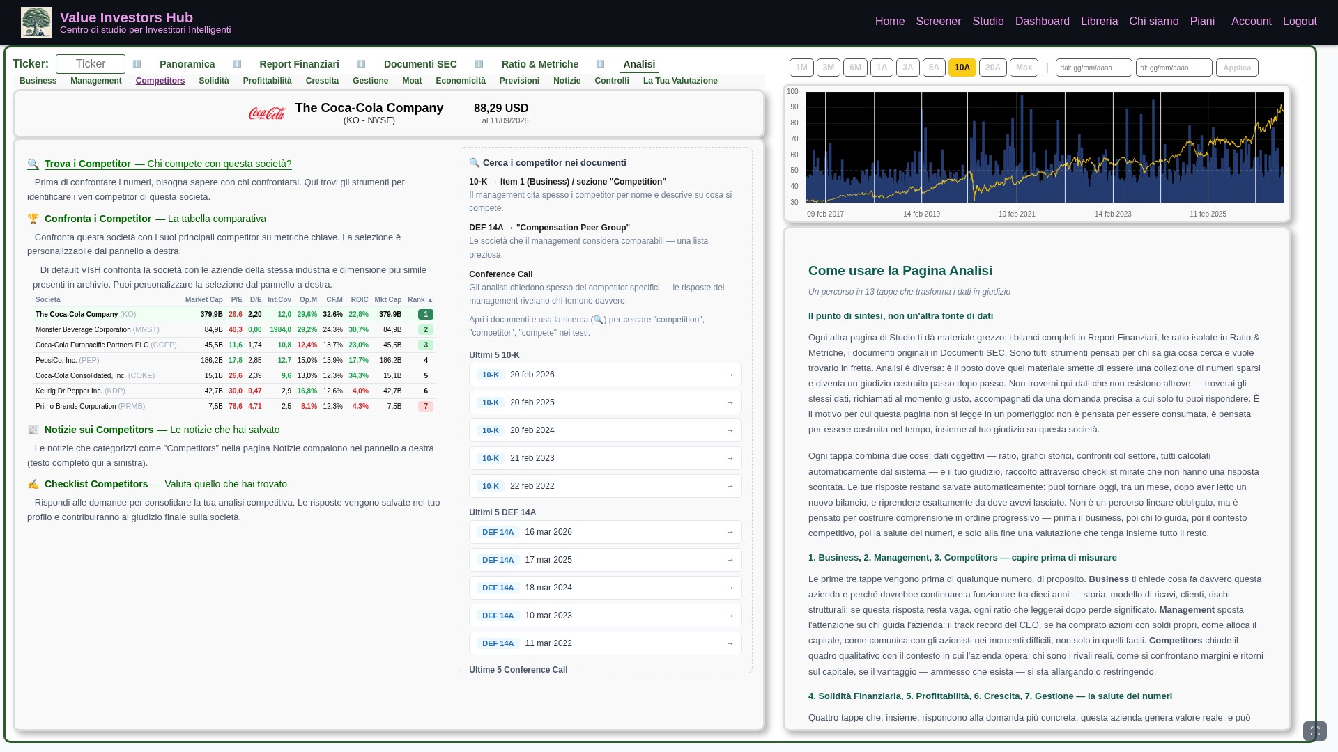Click the arrow on DEF 14A 18 mar 2024
The image size is (1338, 752).
[730, 588]
